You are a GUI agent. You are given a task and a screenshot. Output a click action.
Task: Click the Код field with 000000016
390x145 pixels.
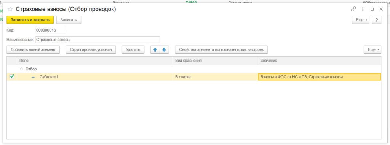pyautogui.click(x=51, y=30)
